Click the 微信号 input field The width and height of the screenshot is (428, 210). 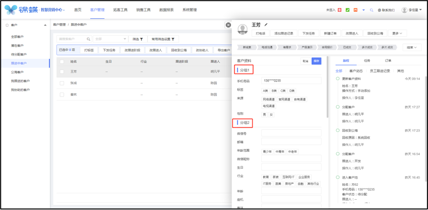pos(291,133)
